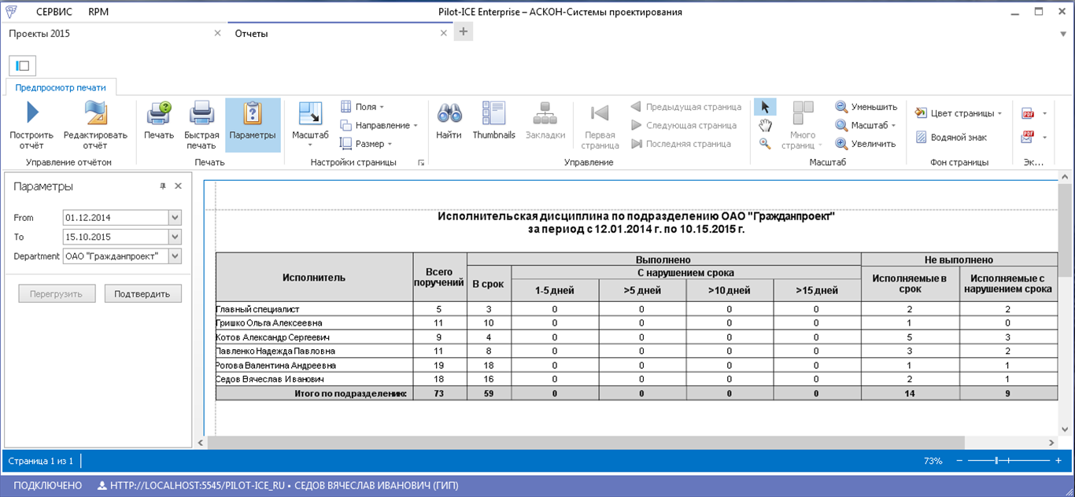
Task: Select the hand pan tool
Action: point(765,125)
